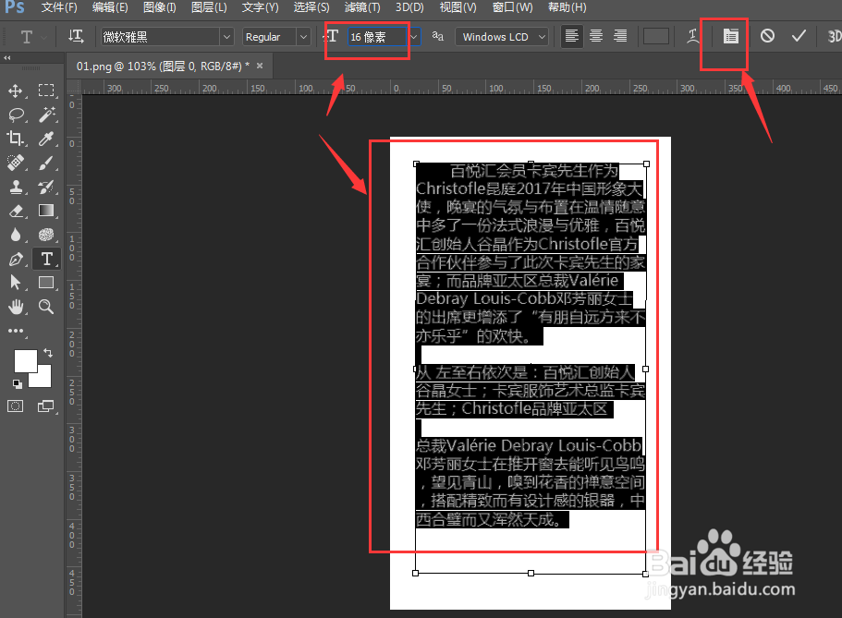This screenshot has height=618, width=842.
Task: Open the Edit Toolbar ellipsis button
Action: coord(16,331)
